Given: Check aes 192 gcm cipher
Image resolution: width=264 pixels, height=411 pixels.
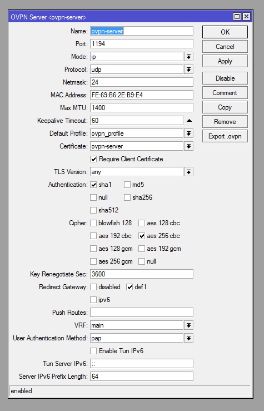Looking at the screenshot, I should 142,249.
